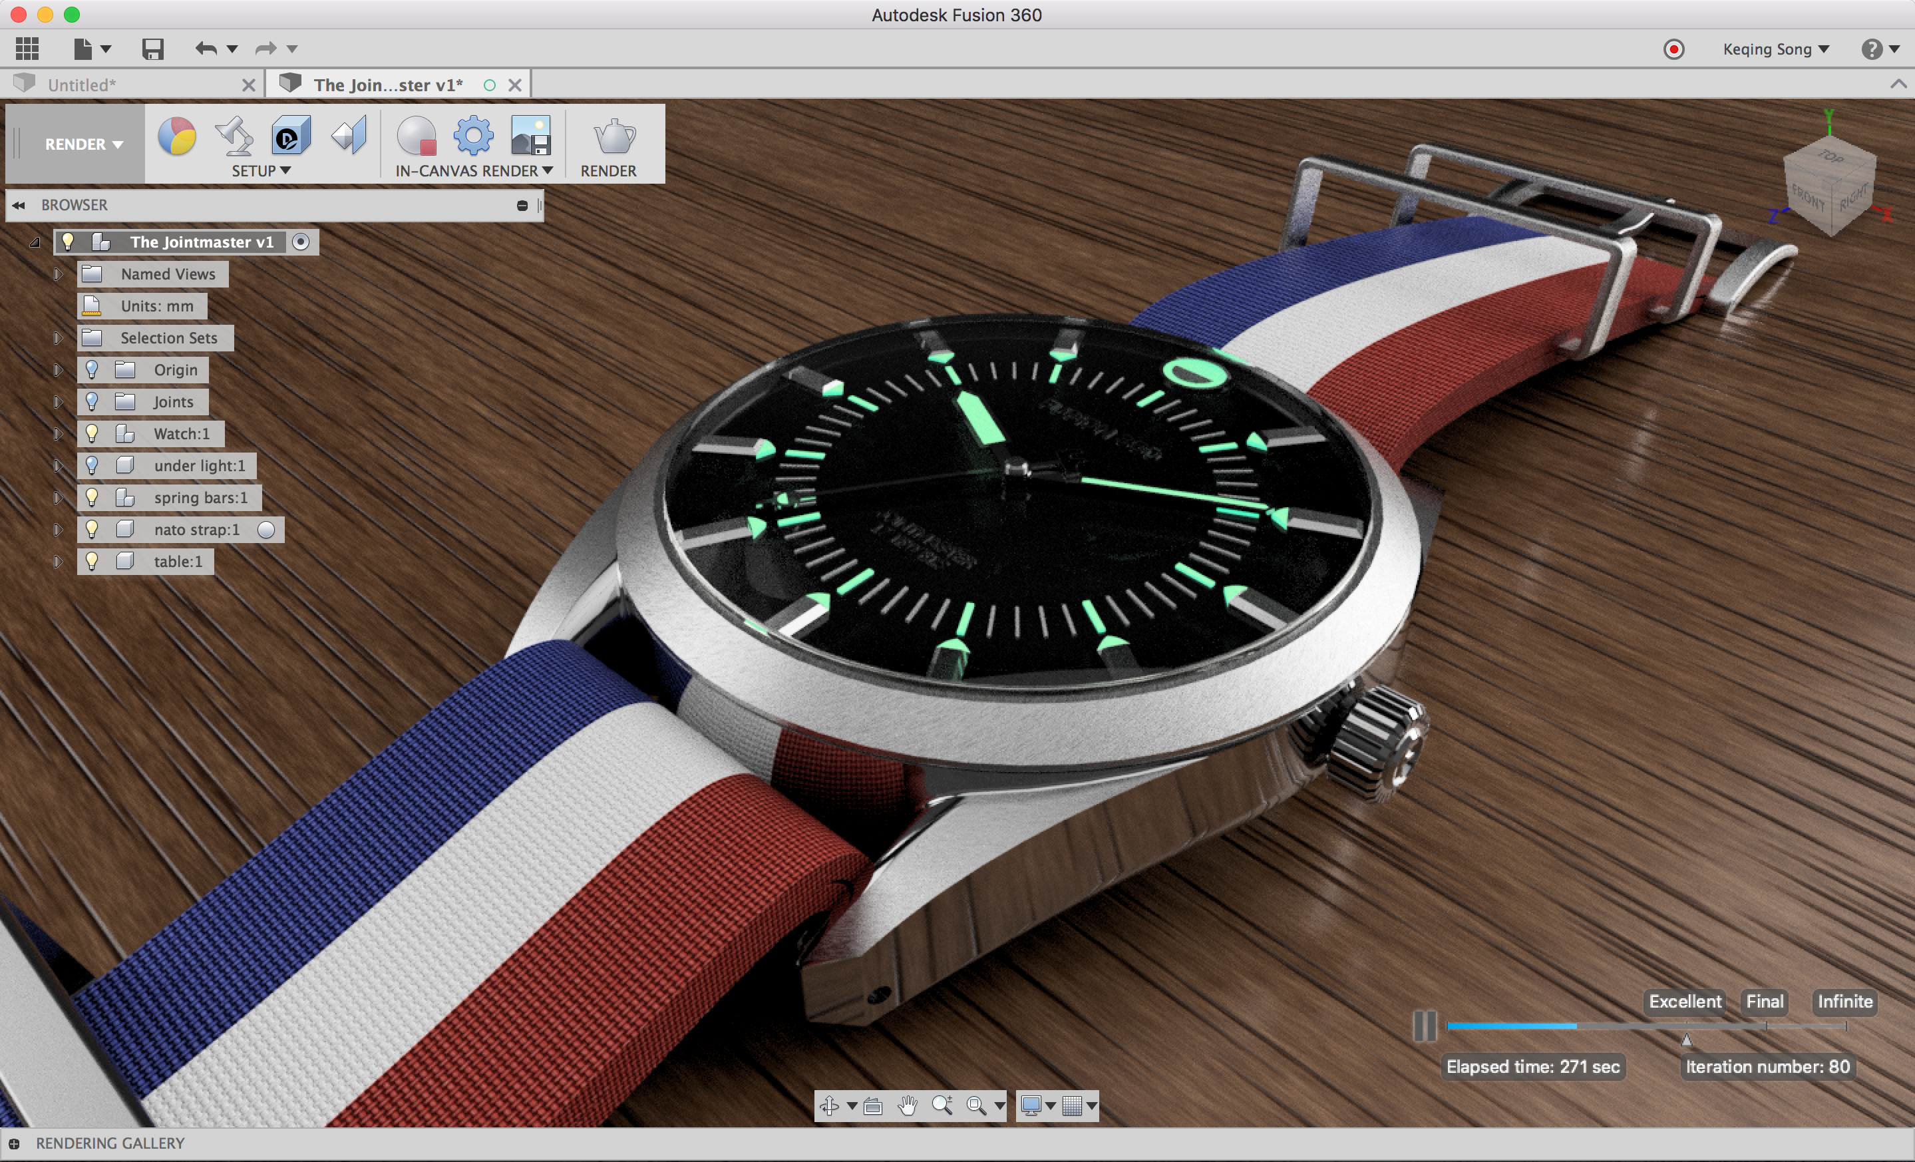Image resolution: width=1915 pixels, height=1162 pixels.
Task: Expand the Joints folder in browser tree
Action: click(56, 401)
